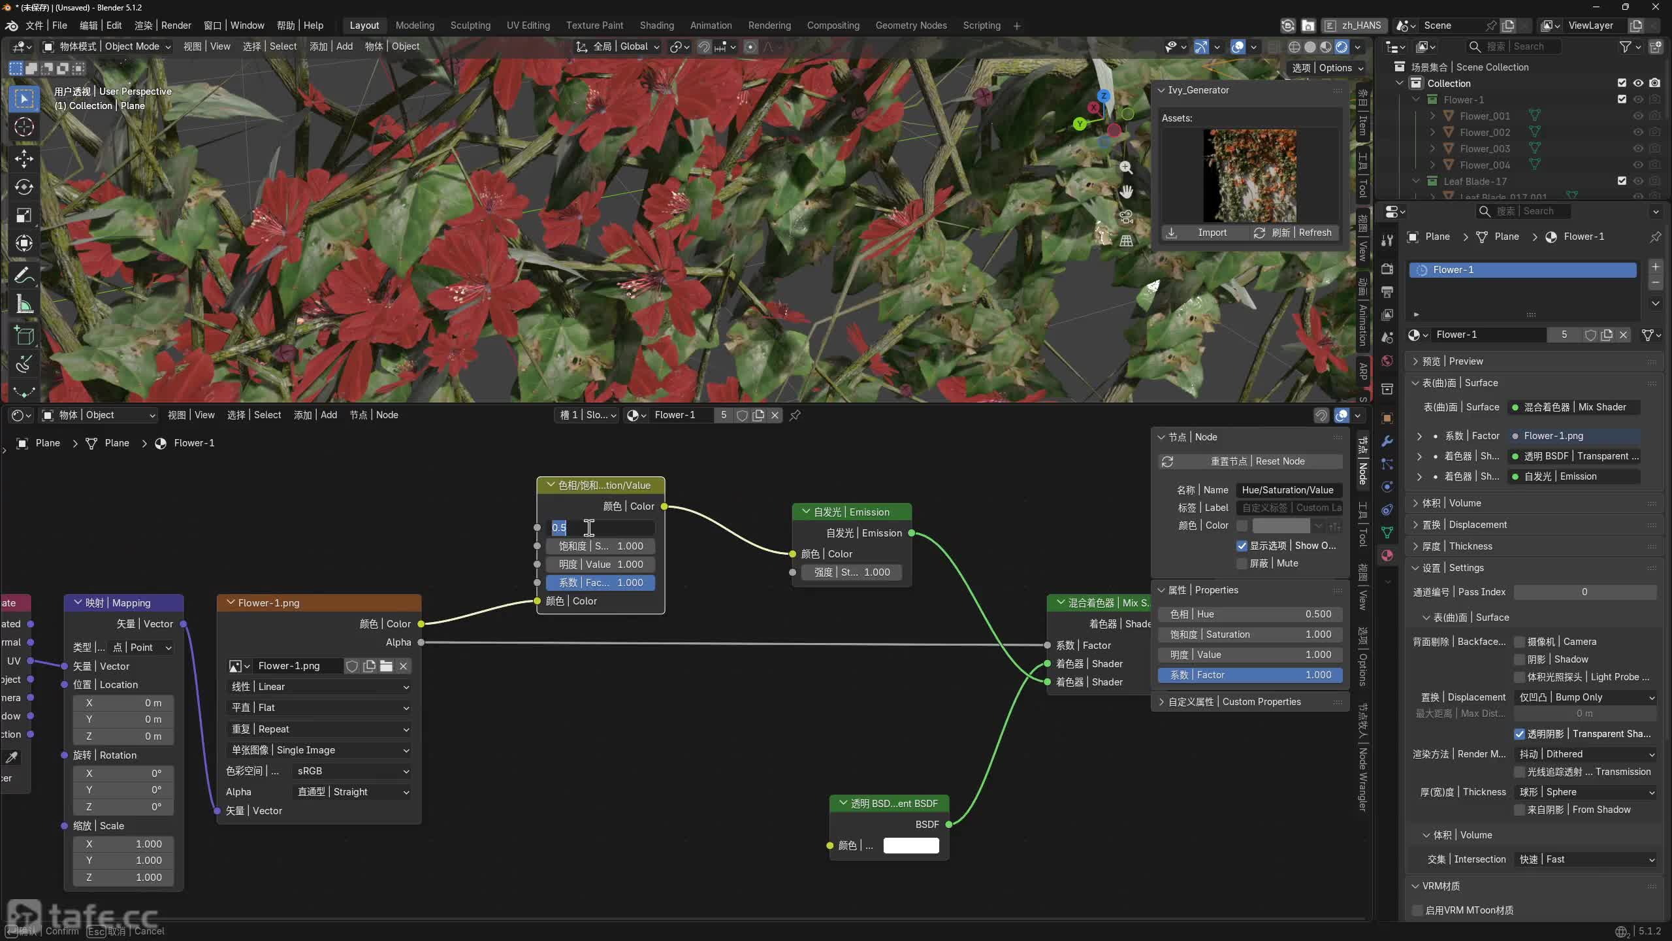The width and height of the screenshot is (1672, 941).
Task: Enable Backface Culling for Camera
Action: pos(1520,642)
